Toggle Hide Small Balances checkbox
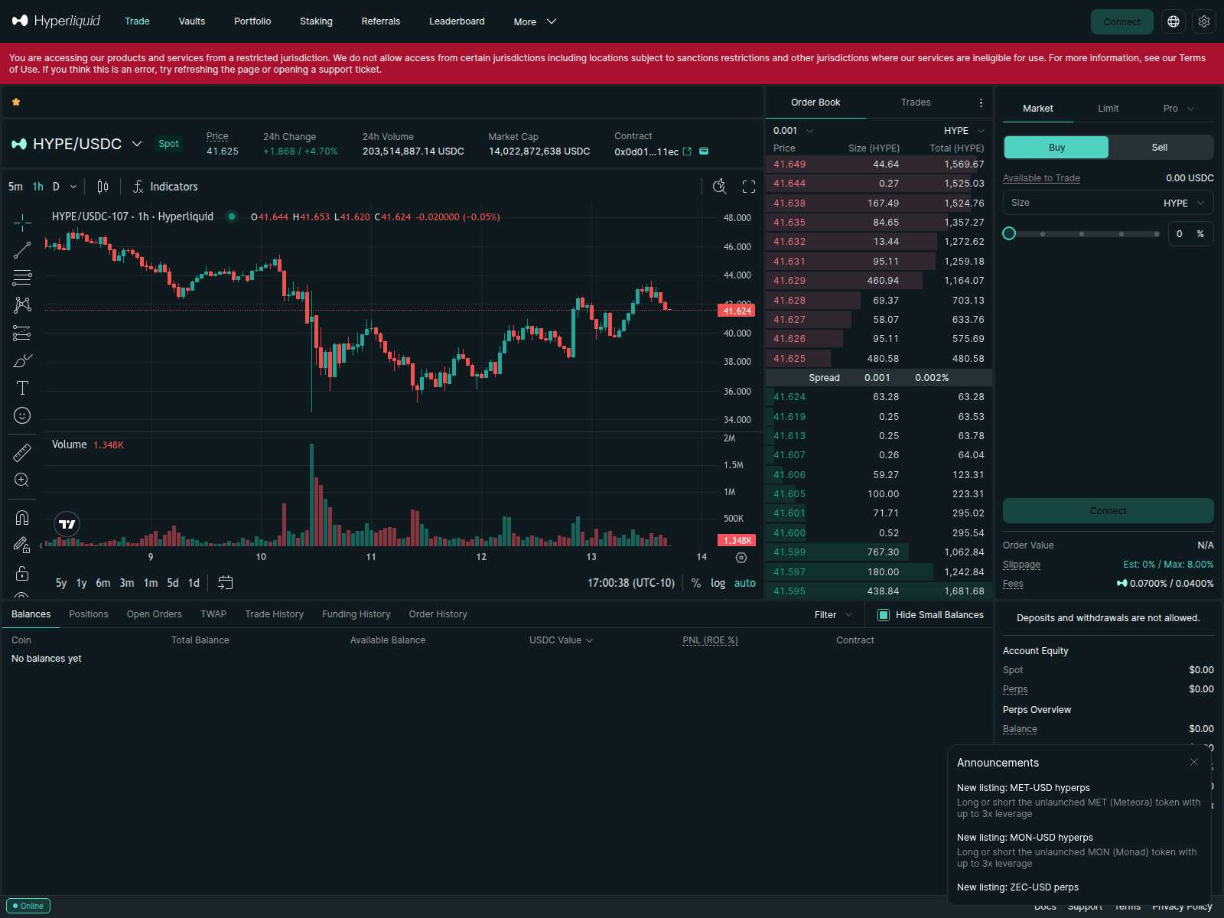Screen dimensions: 1224x918 (884, 615)
